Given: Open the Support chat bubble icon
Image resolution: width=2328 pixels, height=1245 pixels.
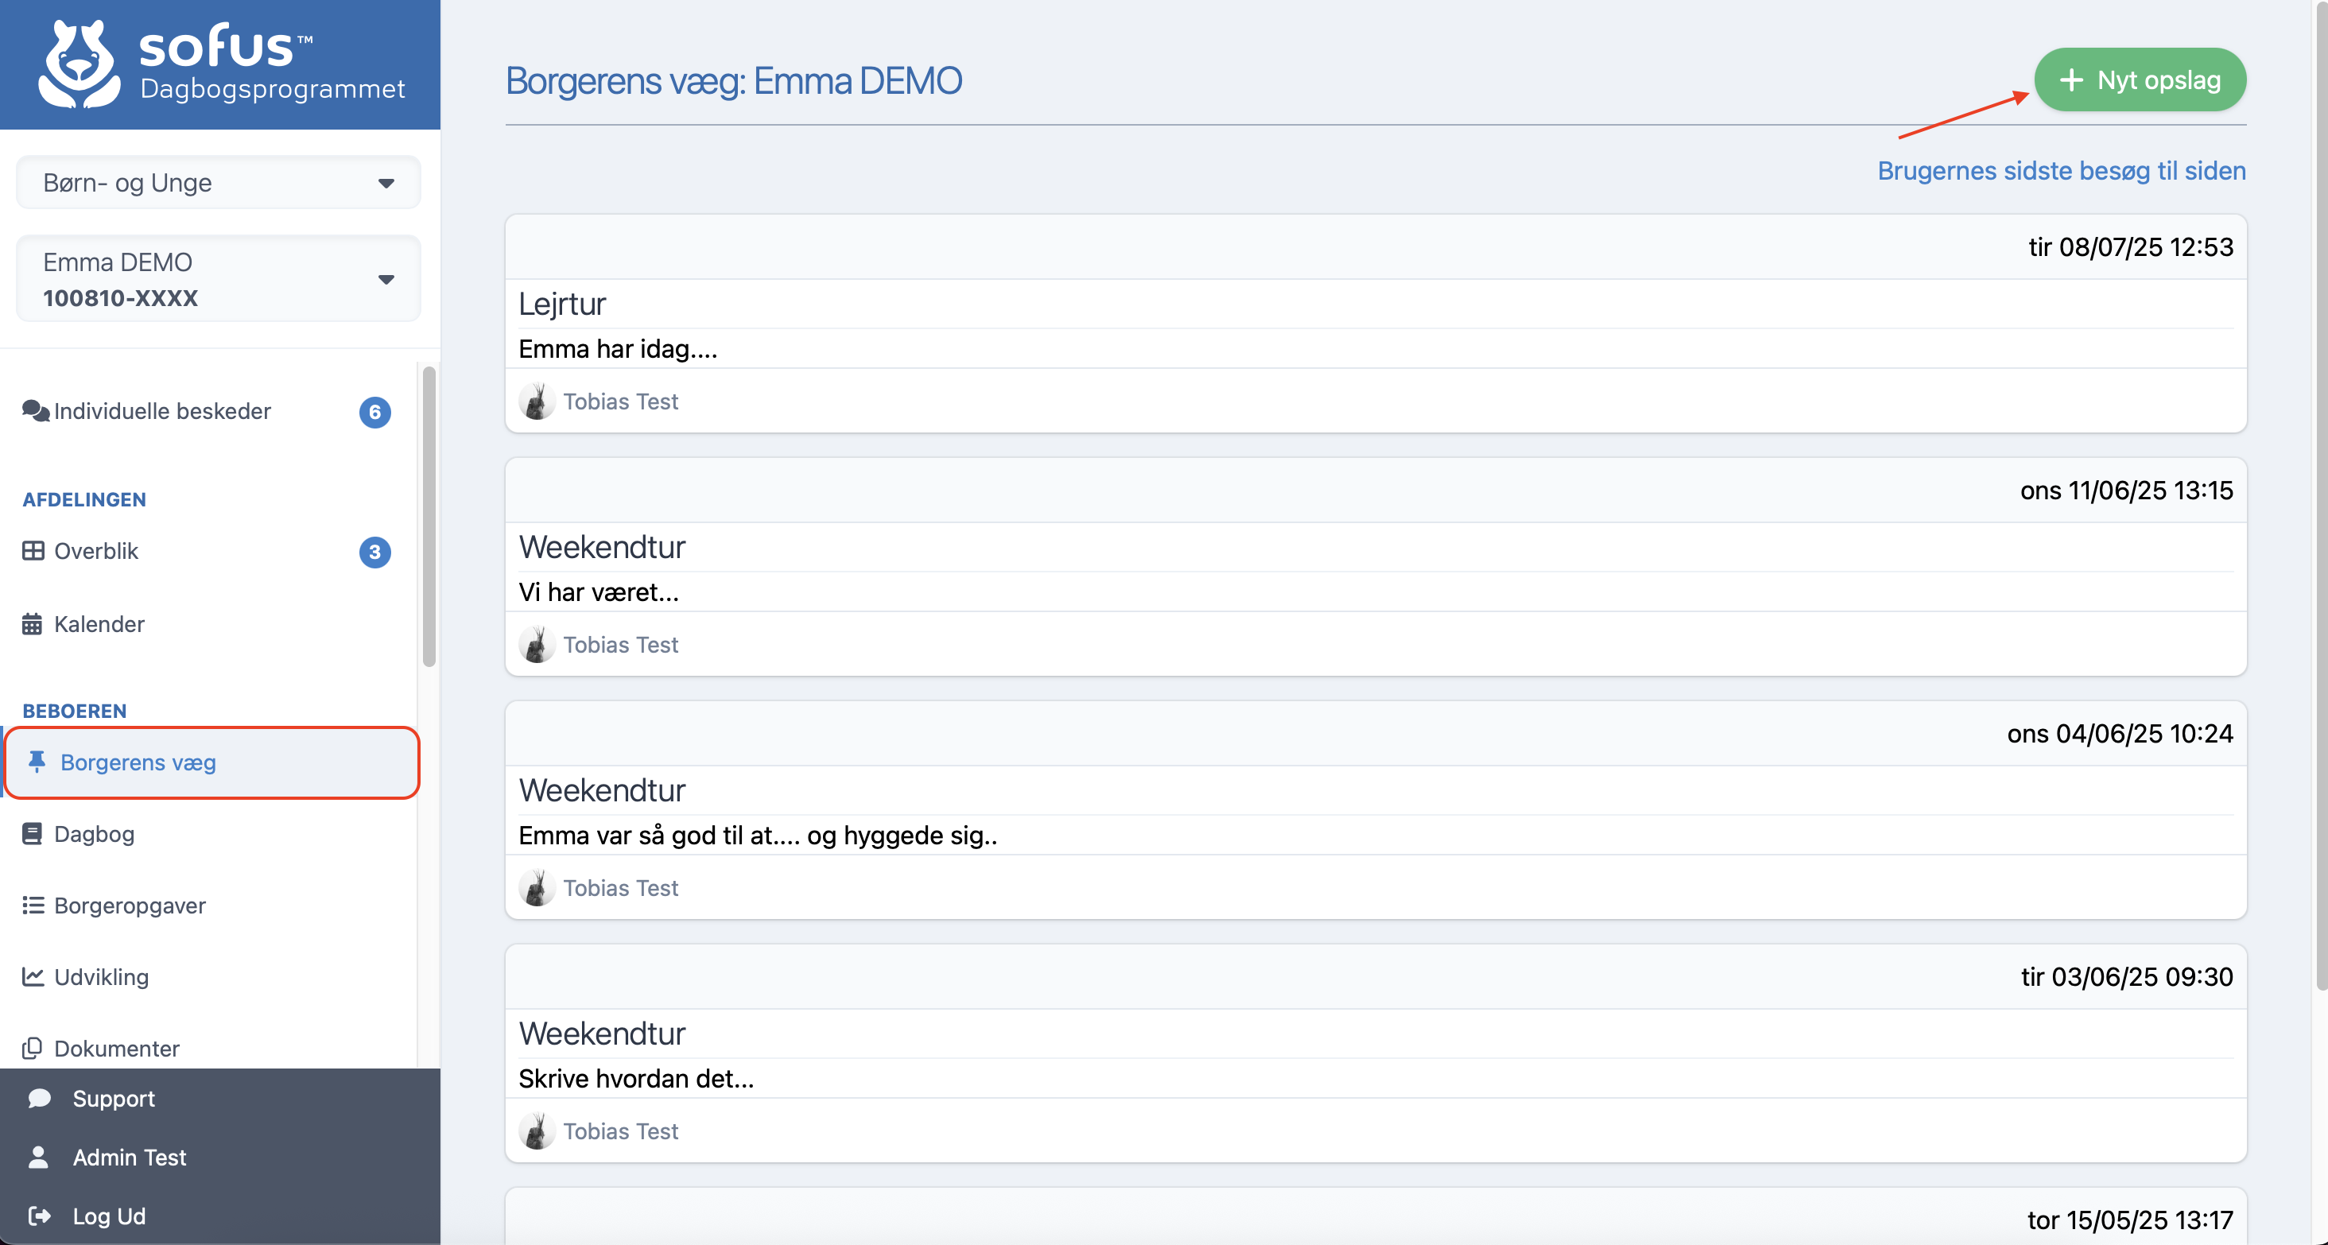Looking at the screenshot, I should pyautogui.click(x=40, y=1099).
